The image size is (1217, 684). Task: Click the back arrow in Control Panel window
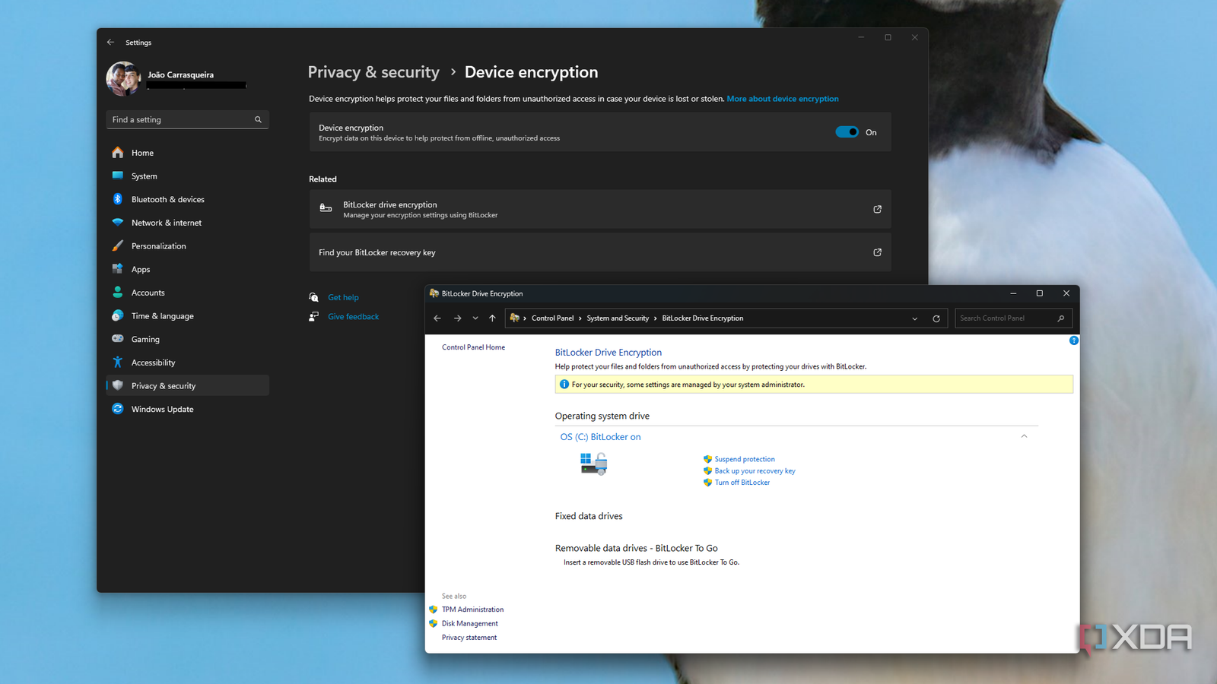coord(437,318)
